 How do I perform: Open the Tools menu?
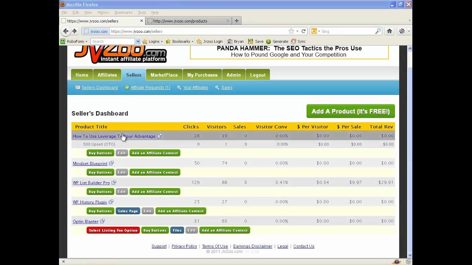pos(142,13)
